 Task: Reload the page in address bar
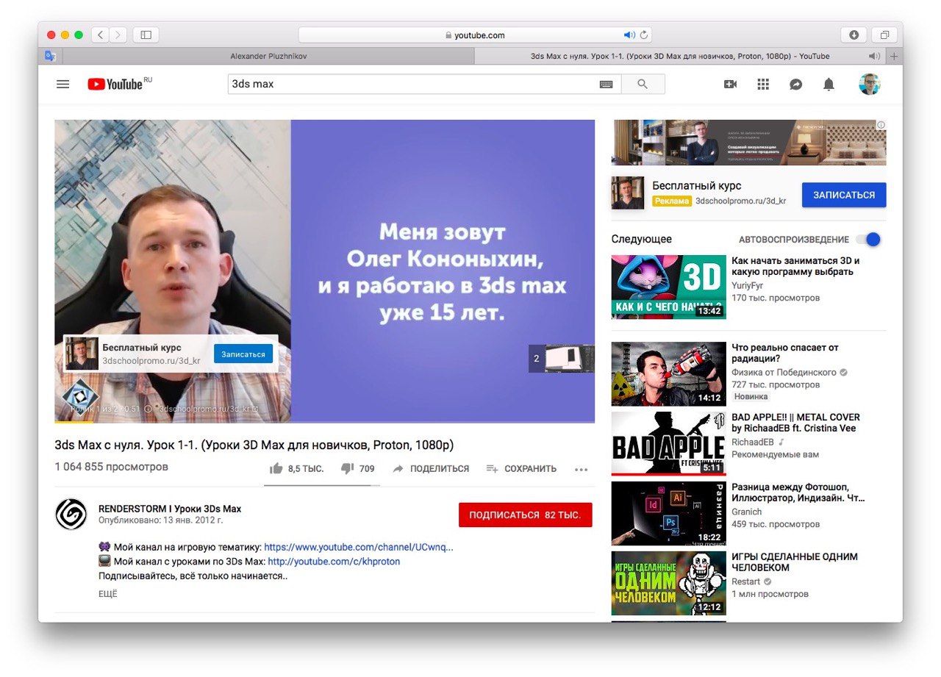644,35
